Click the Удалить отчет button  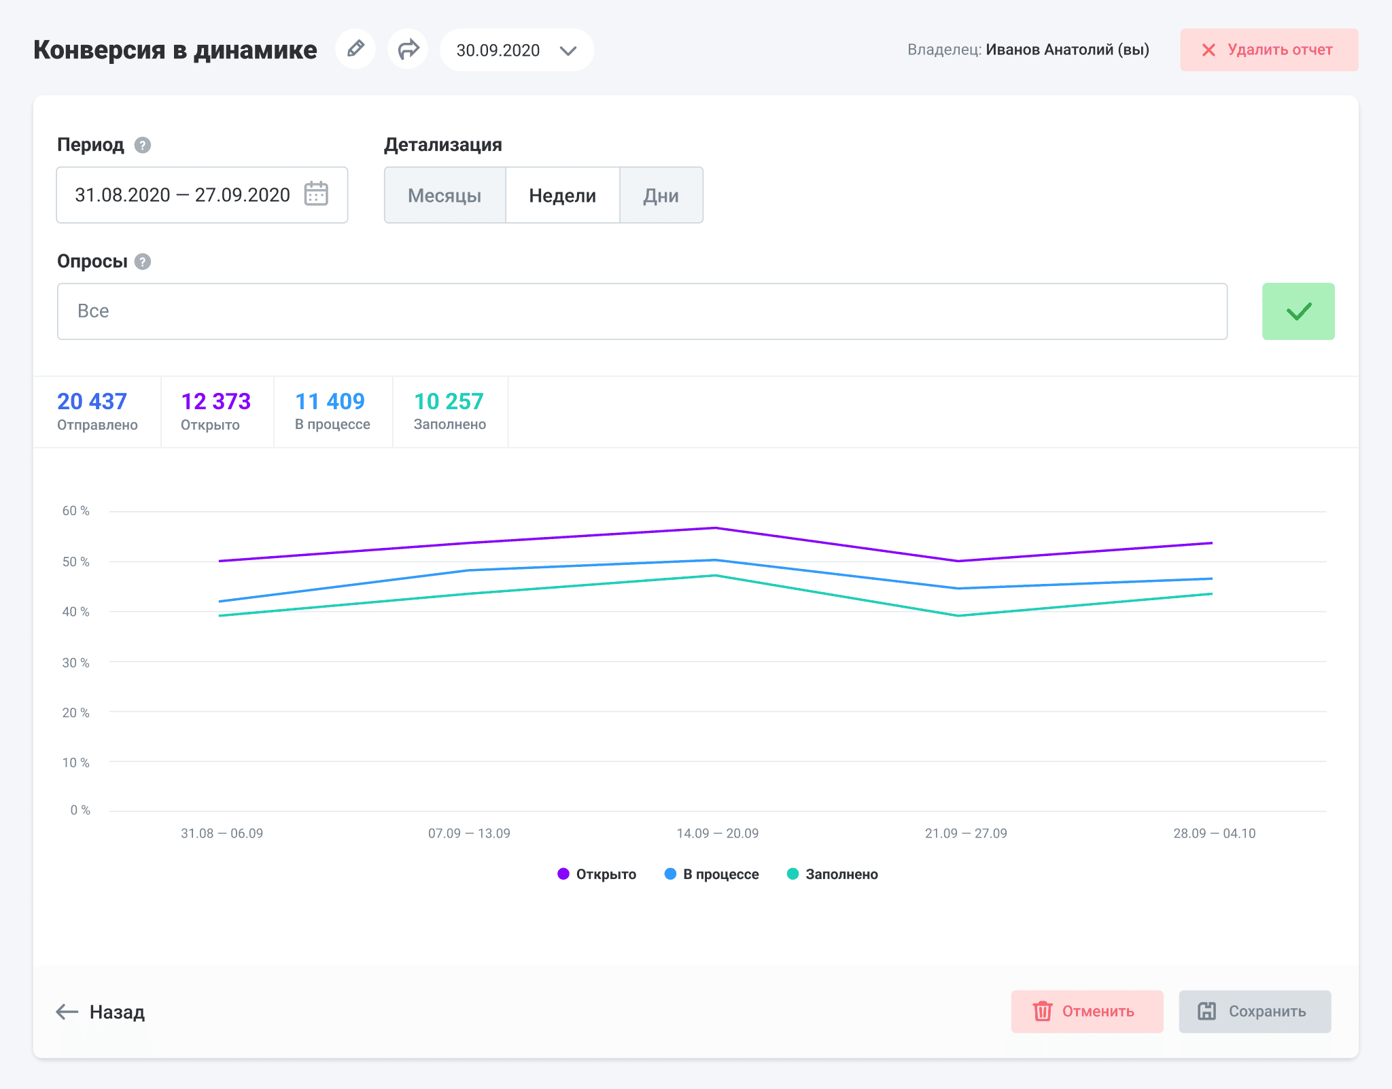[1269, 50]
